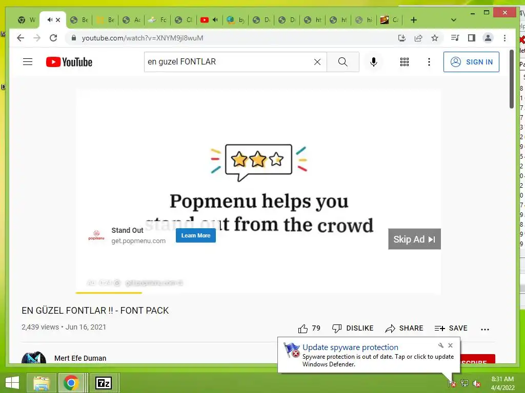Open 7-Zip from the taskbar
The height and width of the screenshot is (393, 525).
[x=104, y=383]
